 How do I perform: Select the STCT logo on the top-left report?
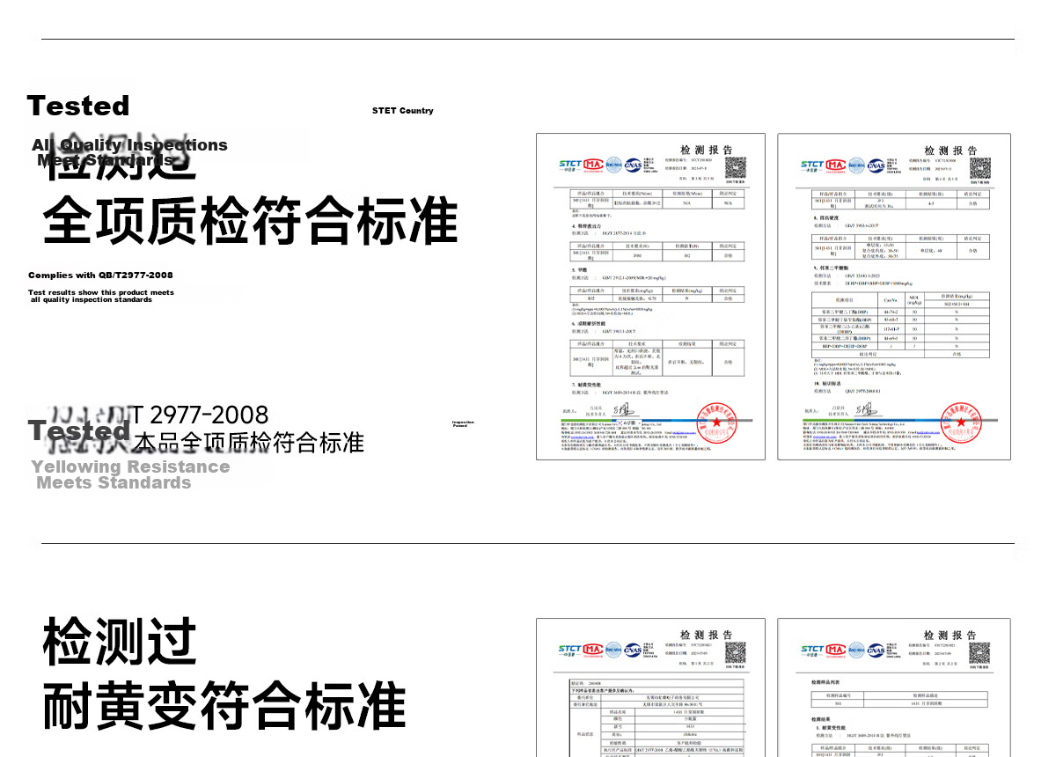[569, 165]
